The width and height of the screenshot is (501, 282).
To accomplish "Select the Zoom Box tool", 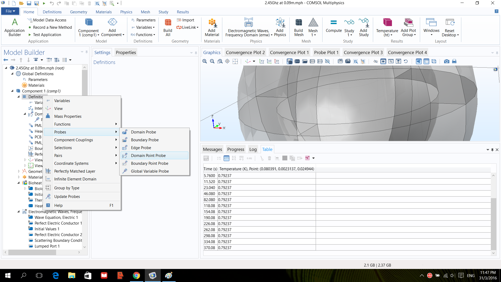I will 220,61.
